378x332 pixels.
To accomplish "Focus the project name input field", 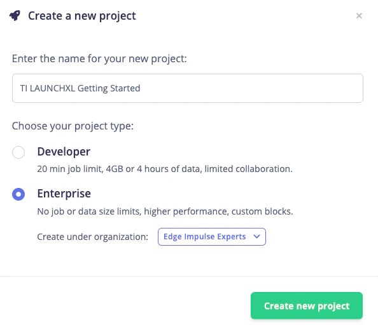I will click(188, 88).
